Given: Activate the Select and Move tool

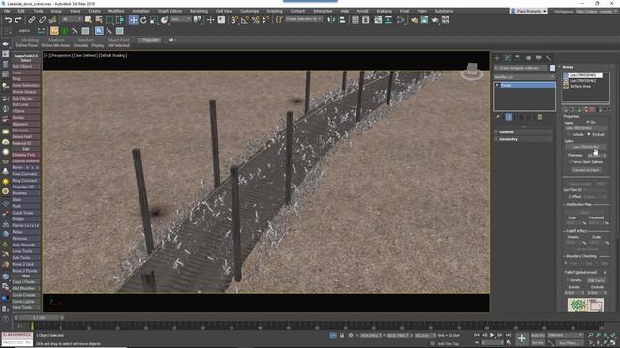Looking at the screenshot, I should click(x=134, y=20).
